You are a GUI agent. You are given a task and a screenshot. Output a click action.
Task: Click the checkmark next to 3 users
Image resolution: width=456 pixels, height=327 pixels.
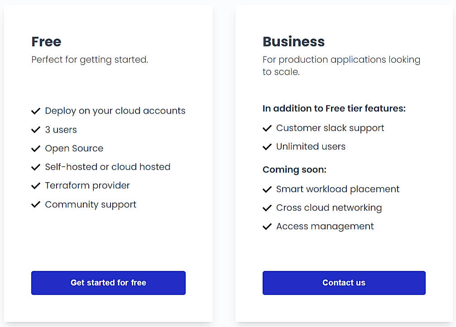point(36,130)
